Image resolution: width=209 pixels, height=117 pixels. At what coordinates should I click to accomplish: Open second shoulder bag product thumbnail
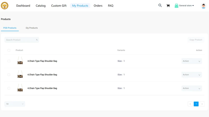tap(20, 74)
